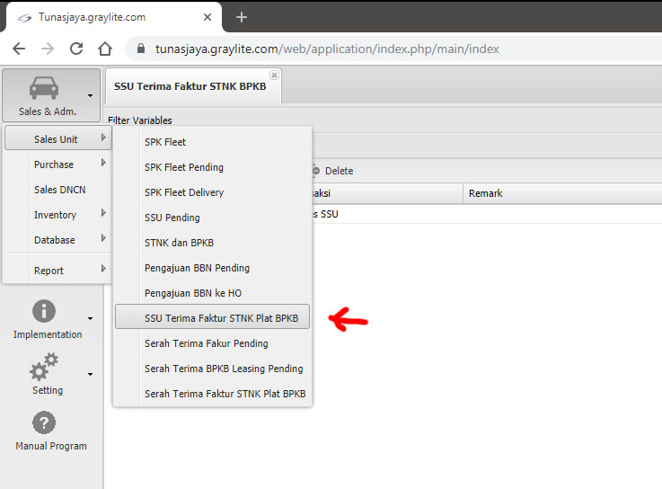The height and width of the screenshot is (489, 662).
Task: Click the Remark column header
Action: [486, 193]
